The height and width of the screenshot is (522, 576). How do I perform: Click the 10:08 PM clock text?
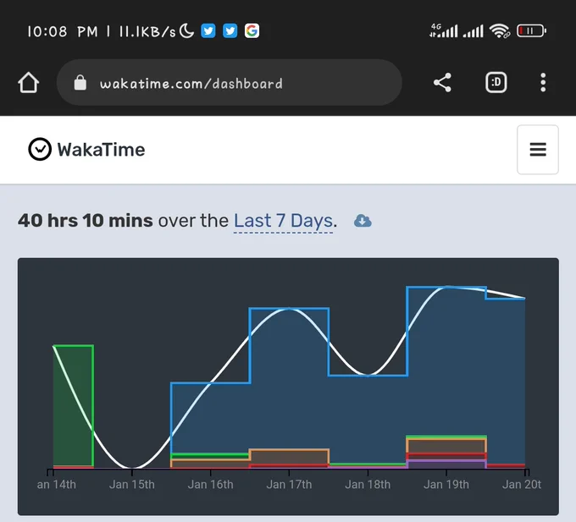(63, 31)
